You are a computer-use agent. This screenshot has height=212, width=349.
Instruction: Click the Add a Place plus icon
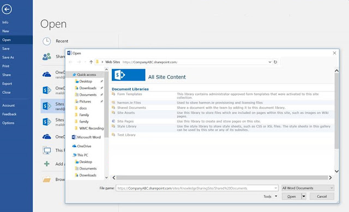(47, 164)
